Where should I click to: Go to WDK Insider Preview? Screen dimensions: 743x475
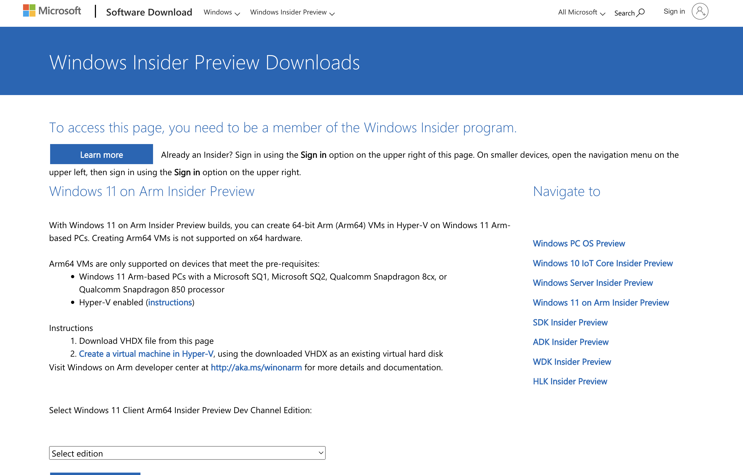(572, 362)
